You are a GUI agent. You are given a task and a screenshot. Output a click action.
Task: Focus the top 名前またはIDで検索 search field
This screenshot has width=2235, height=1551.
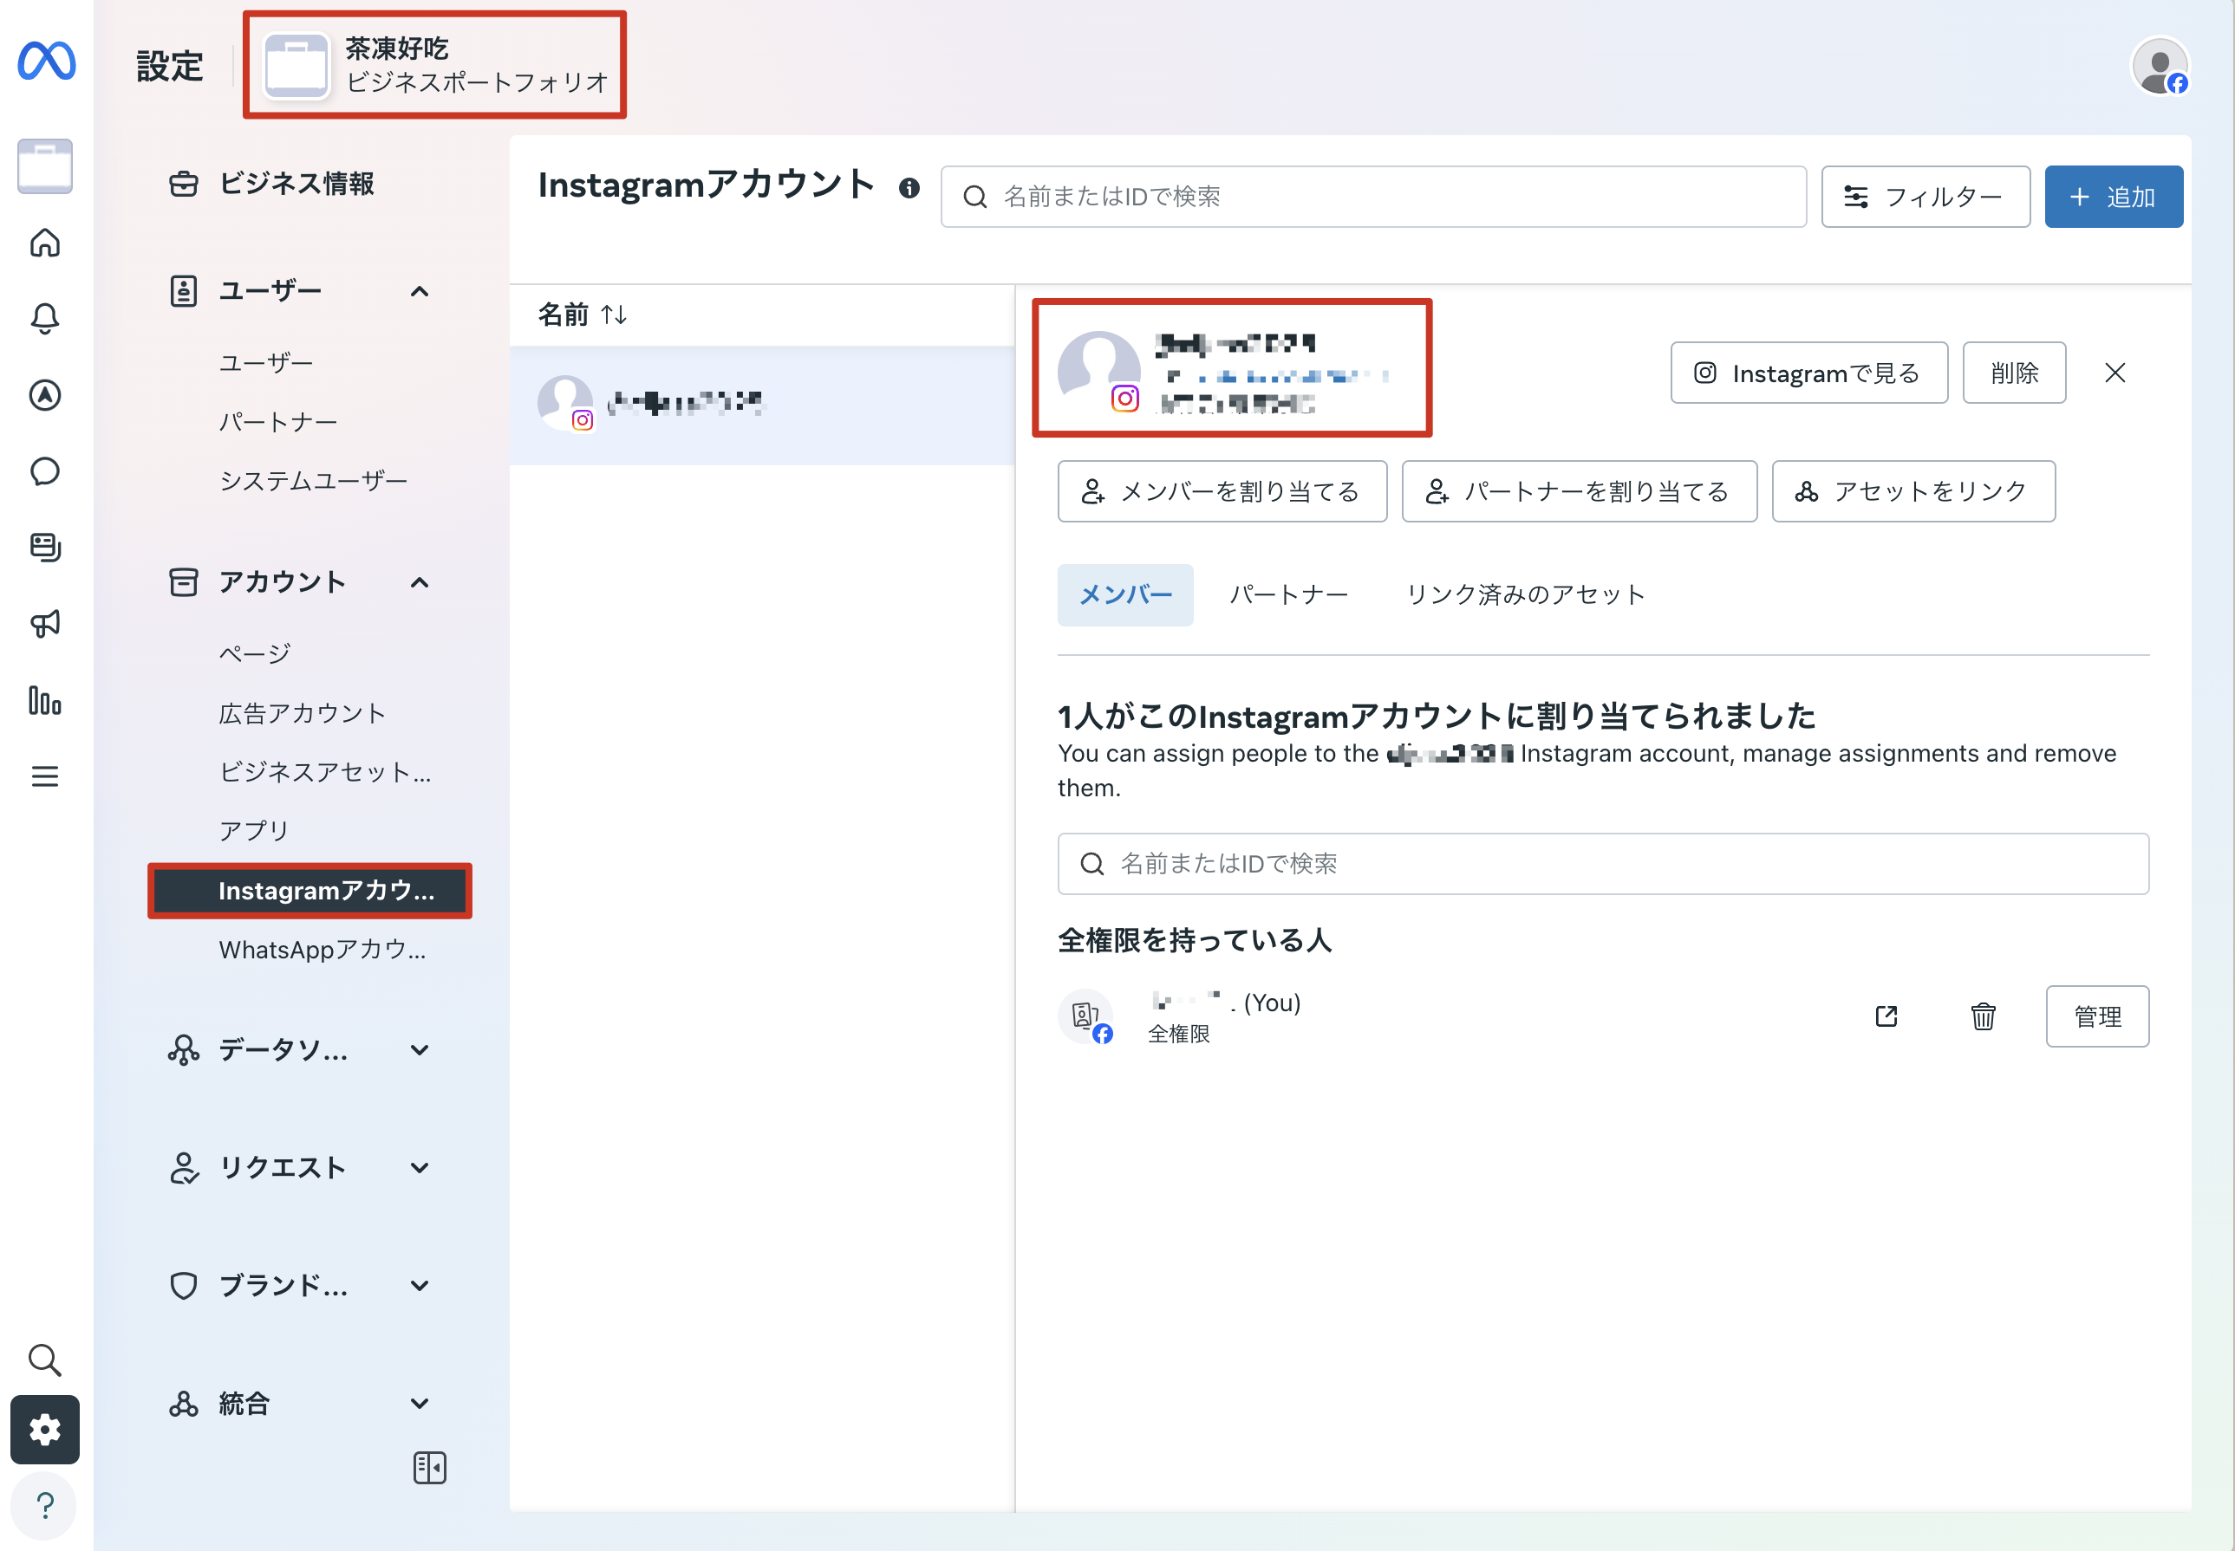coord(1372,198)
